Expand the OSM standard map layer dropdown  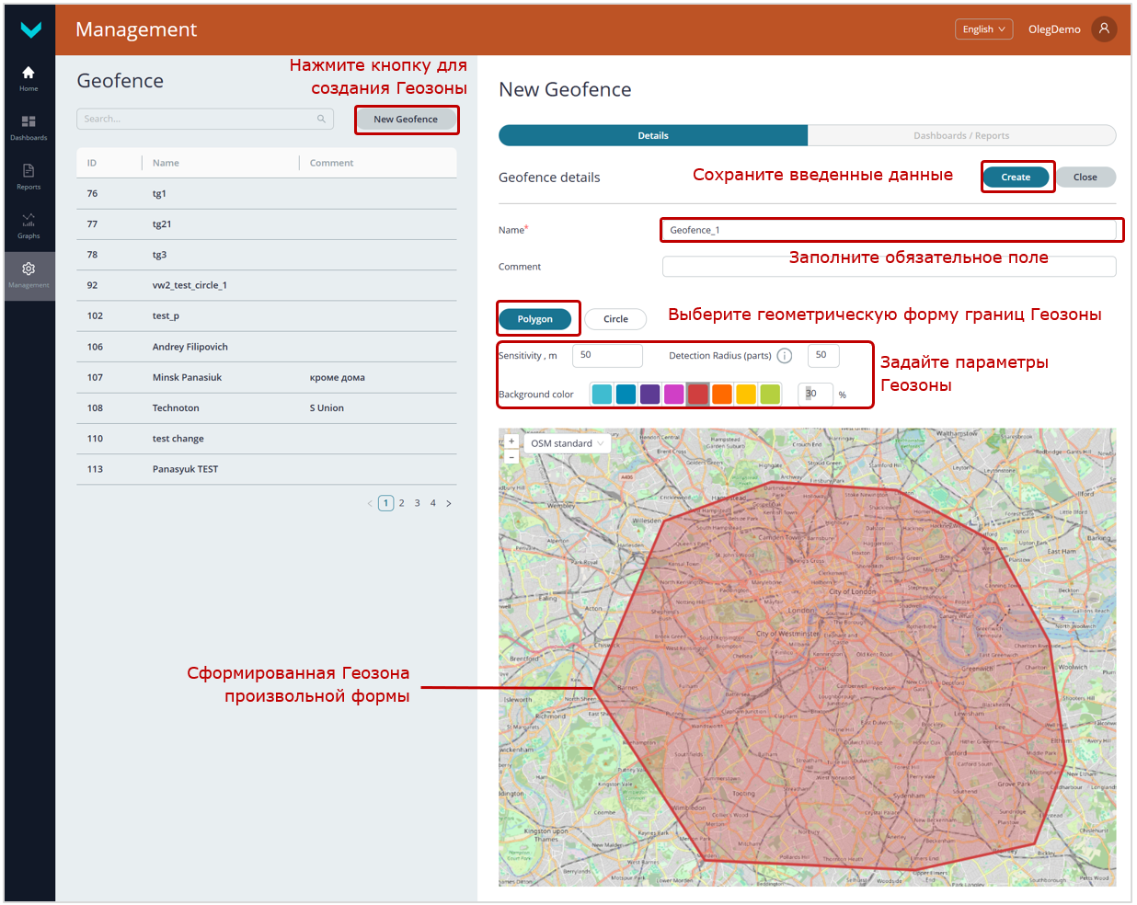pyautogui.click(x=567, y=443)
